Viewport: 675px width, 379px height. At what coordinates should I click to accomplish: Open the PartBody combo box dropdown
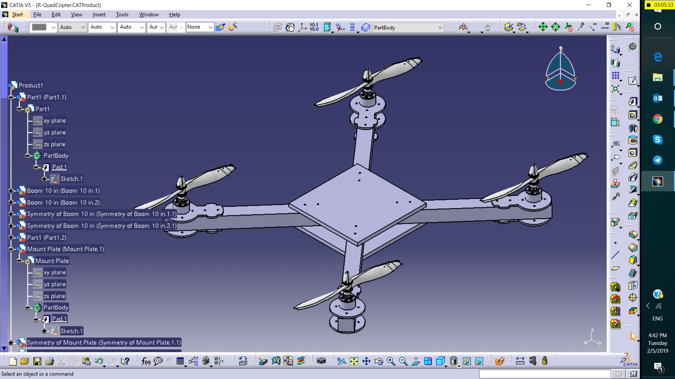click(440, 27)
